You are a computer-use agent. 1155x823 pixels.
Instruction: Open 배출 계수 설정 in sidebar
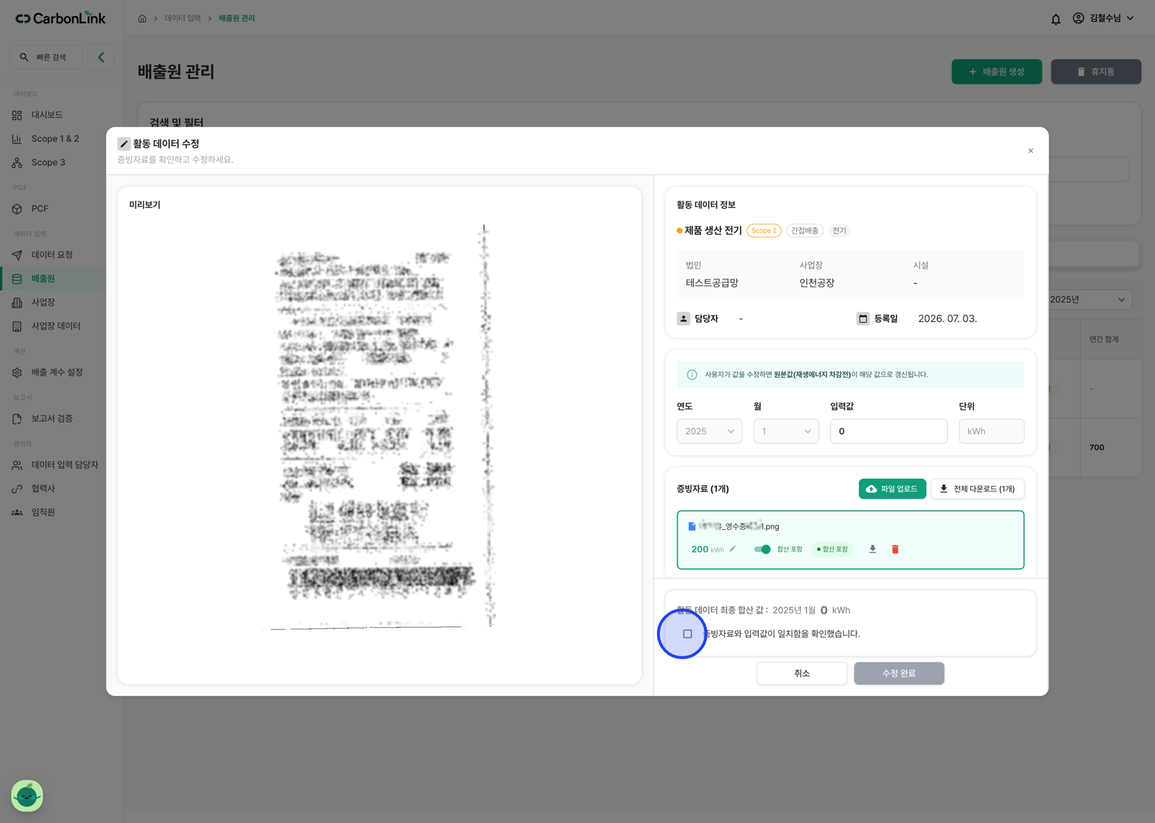(x=57, y=373)
